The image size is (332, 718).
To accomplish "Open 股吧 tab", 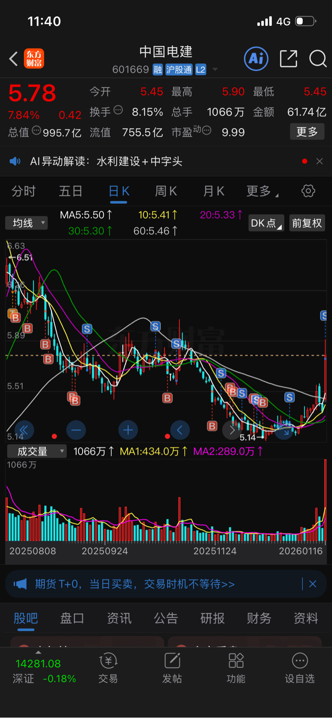I will (26, 618).
